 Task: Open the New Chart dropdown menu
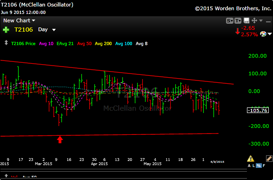[19, 20]
